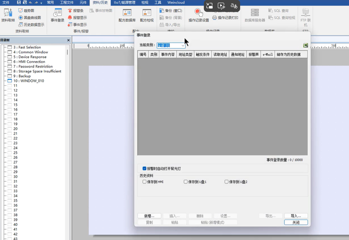
Task: Switch to the 工程文件 ribbon tab
Action: [67, 2]
